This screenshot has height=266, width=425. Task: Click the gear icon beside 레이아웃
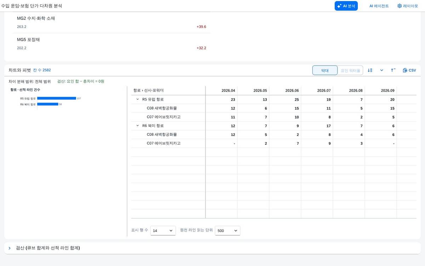point(399,6)
